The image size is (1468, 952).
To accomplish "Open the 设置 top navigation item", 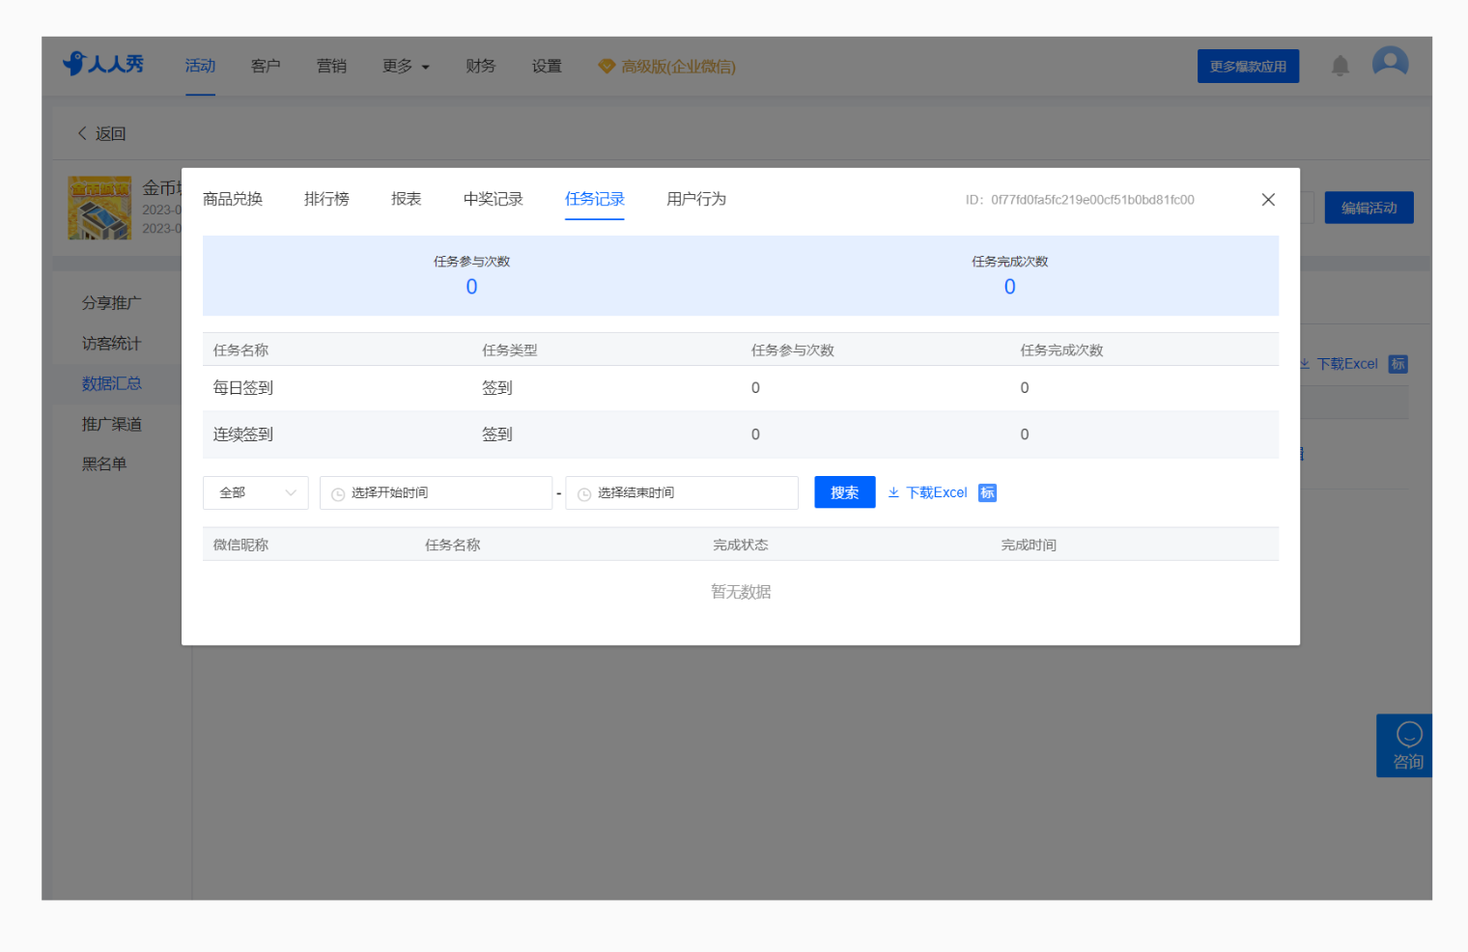I will (547, 66).
